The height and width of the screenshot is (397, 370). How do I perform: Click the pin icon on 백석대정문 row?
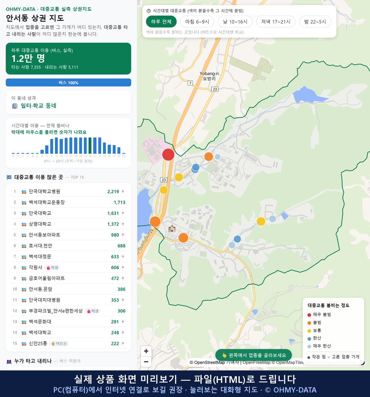(123, 257)
